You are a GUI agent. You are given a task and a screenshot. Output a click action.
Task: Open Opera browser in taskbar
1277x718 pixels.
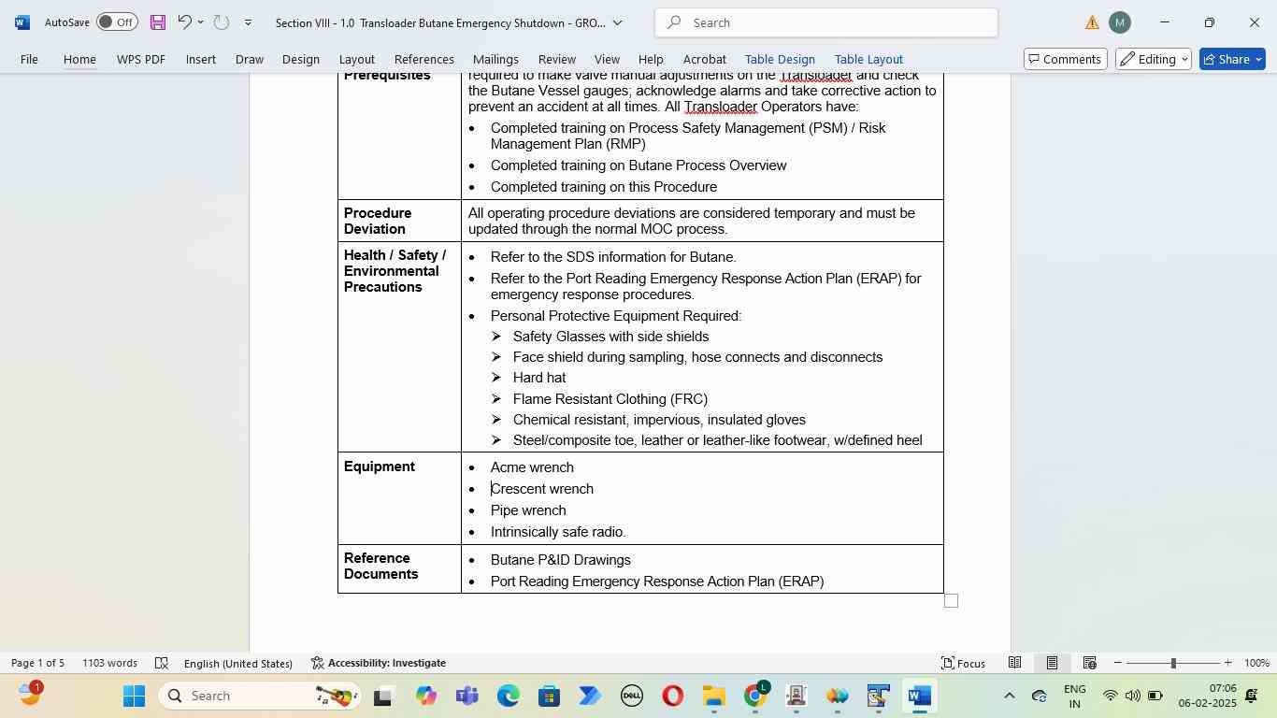click(x=672, y=696)
